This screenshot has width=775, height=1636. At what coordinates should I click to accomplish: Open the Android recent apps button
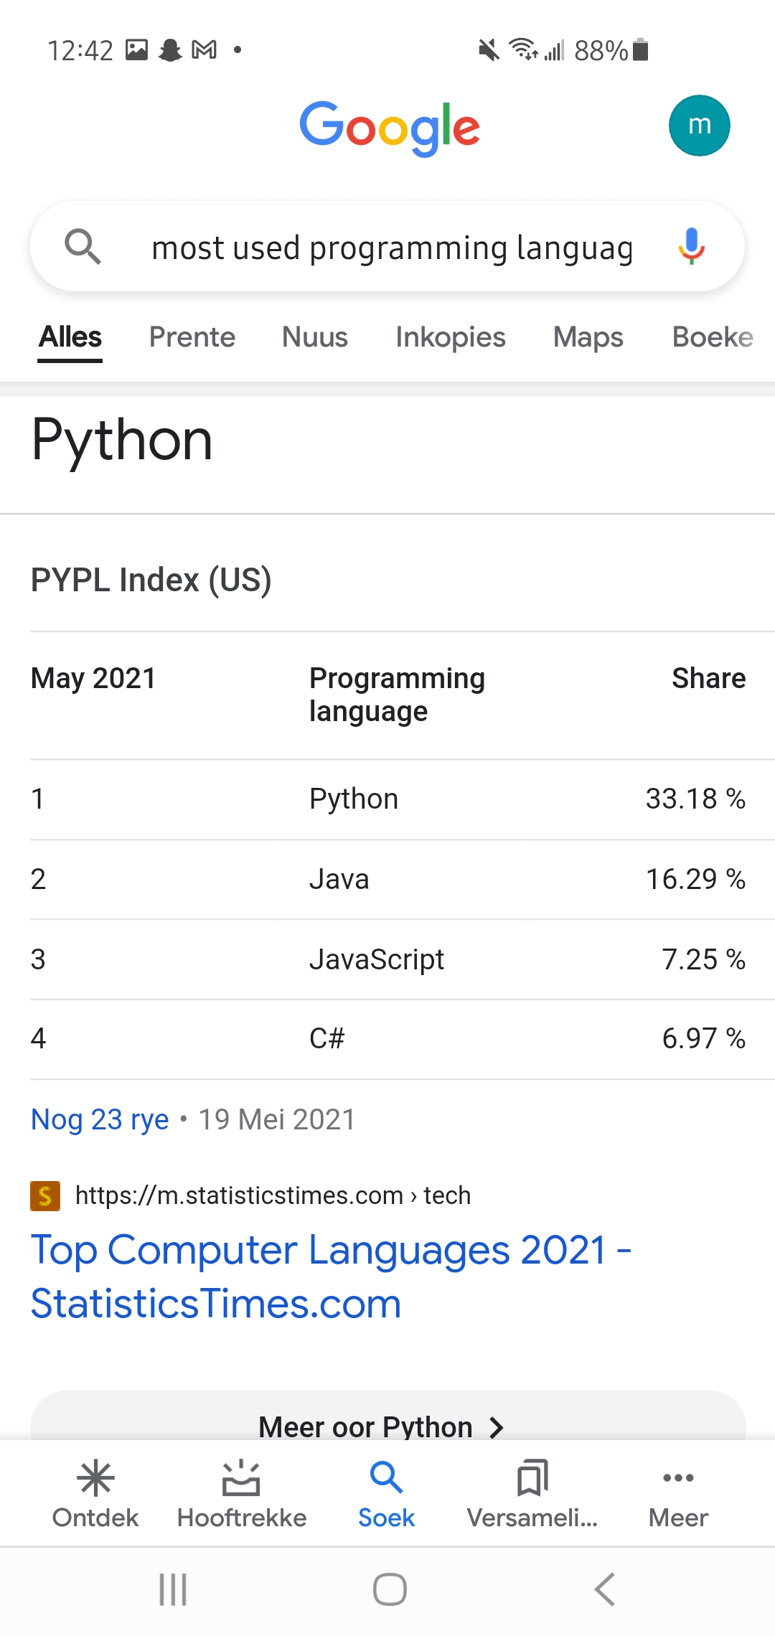[x=173, y=1589]
